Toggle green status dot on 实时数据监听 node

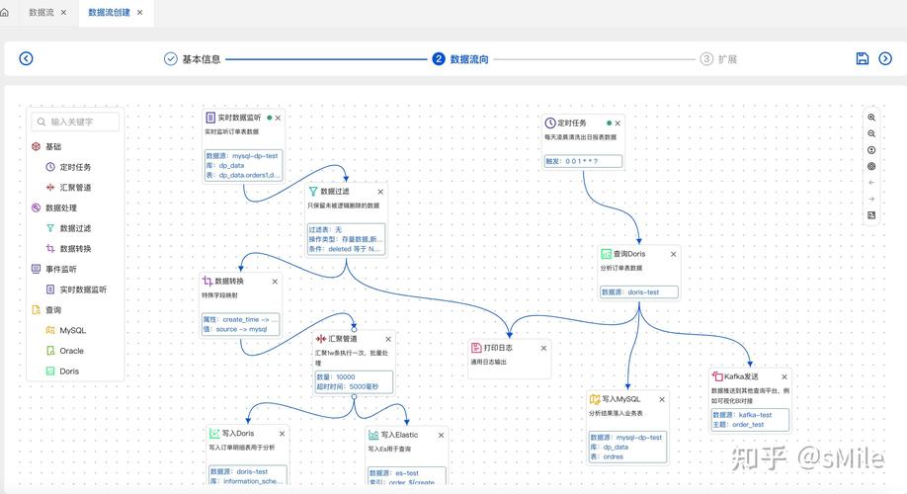(269, 118)
